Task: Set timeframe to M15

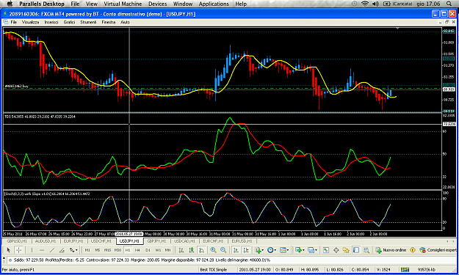Action: [107, 250]
